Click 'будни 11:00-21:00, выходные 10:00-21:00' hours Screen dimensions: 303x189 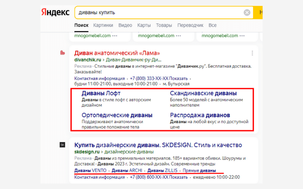(x=116, y=84)
